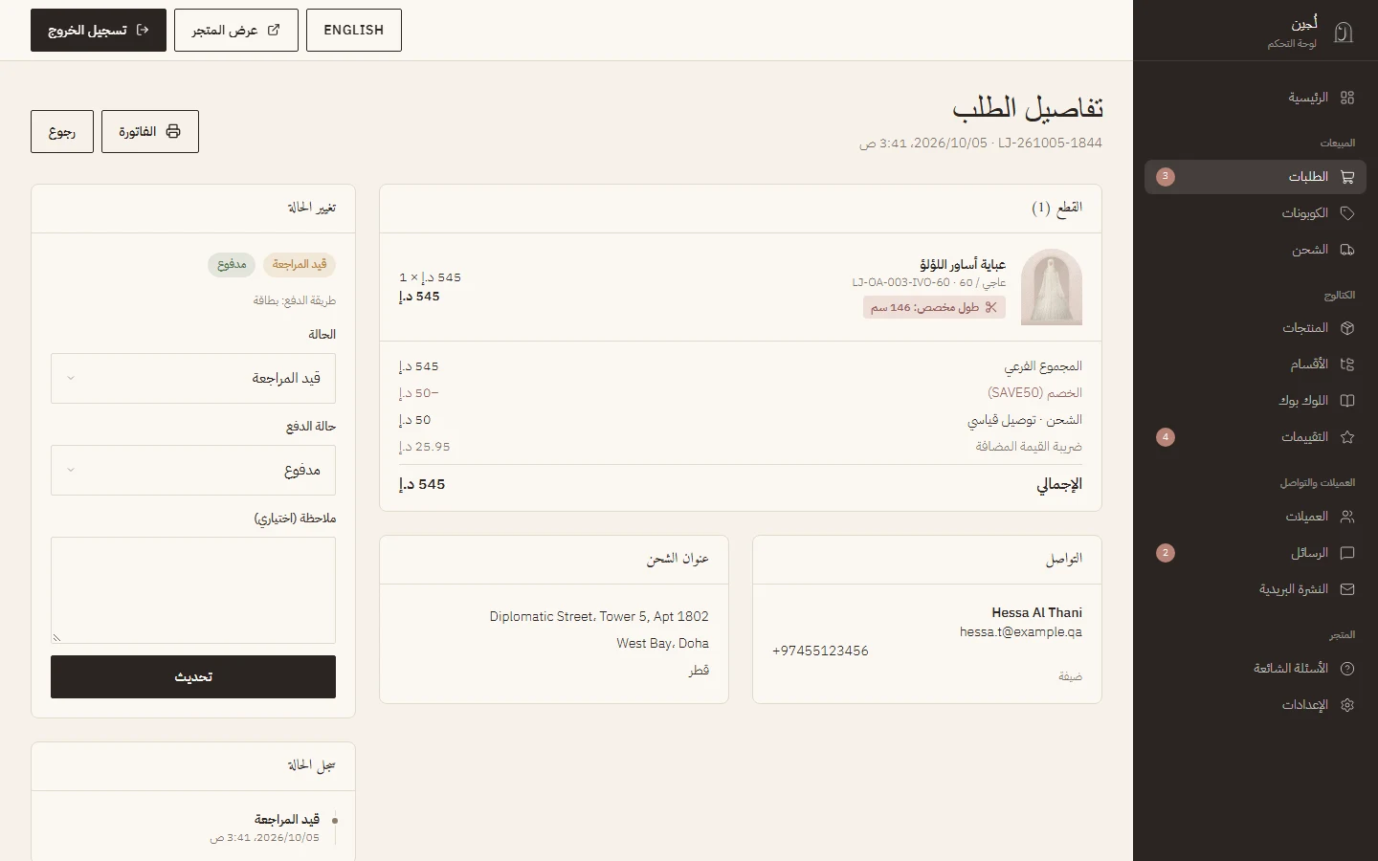Screen dimensions: 1378x861
Task: Click the logout arrow icon on تسجيل الخروج
Action: 143,30
